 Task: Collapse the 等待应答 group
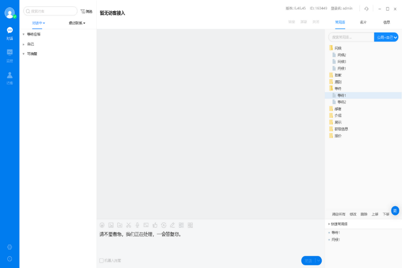[23, 35]
